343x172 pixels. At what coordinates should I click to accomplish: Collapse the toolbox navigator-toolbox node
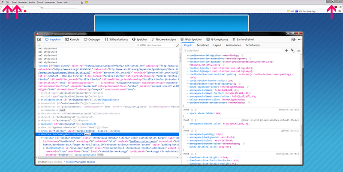38,134
